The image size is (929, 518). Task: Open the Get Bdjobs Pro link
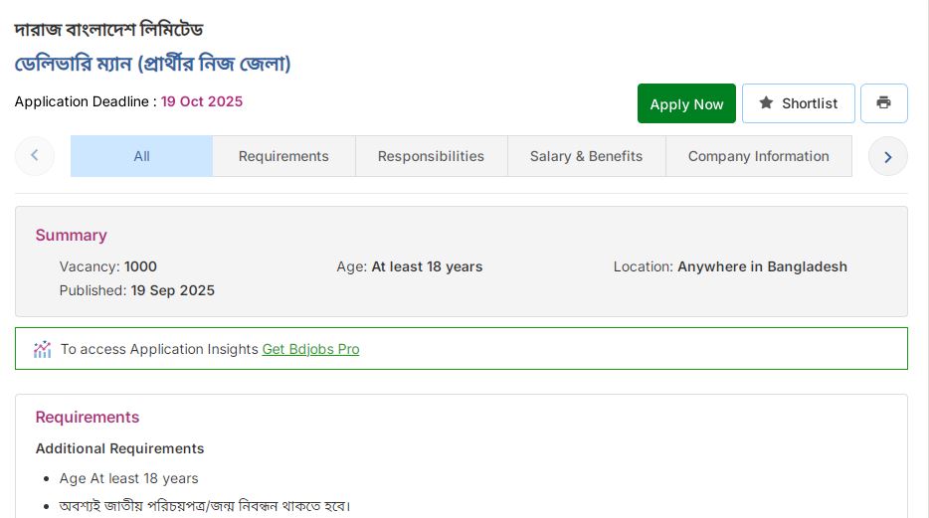pyautogui.click(x=310, y=349)
